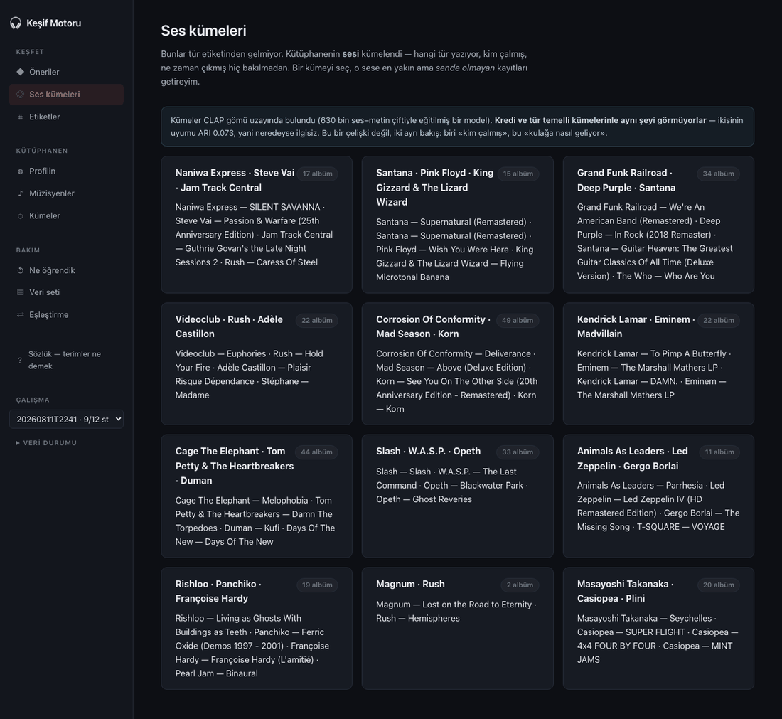Click the 33 albüm badge
Image resolution: width=782 pixels, height=719 pixels.
(517, 452)
